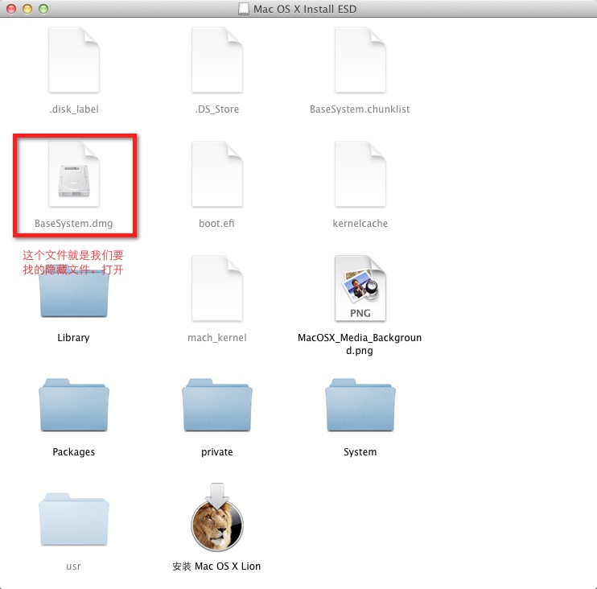Screen dimensions: 597x589
Task: Click the mach_kernel file name
Action: [217, 338]
